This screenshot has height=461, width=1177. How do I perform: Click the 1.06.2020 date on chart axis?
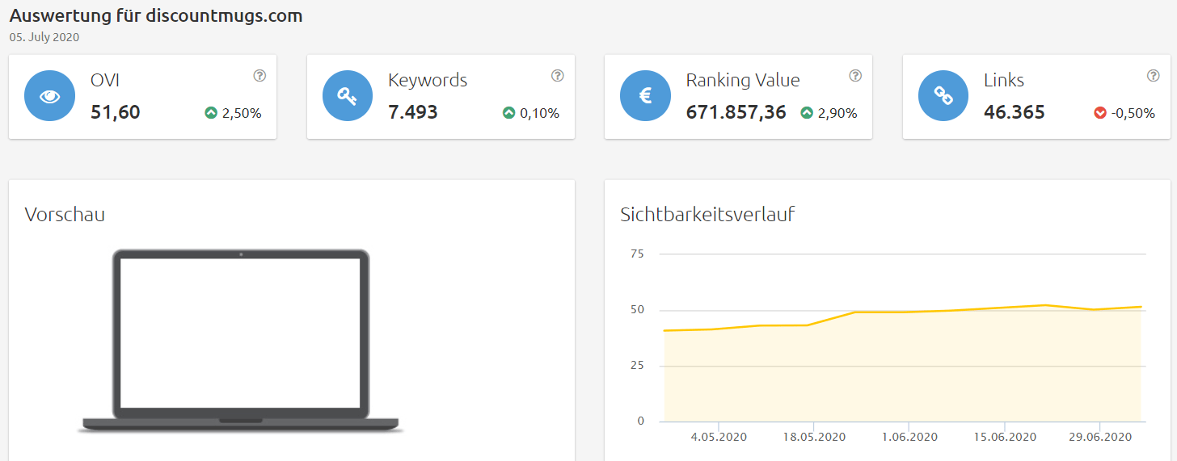909,437
